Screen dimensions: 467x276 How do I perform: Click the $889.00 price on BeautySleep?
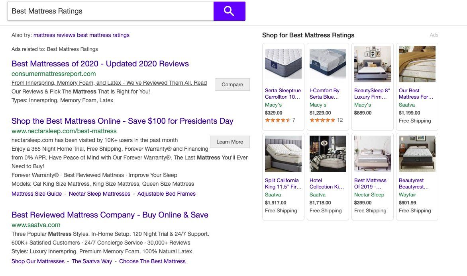coord(363,113)
